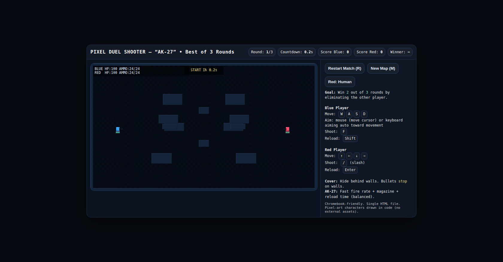
Task: Toggle Red player from Human mode
Action: point(340,82)
